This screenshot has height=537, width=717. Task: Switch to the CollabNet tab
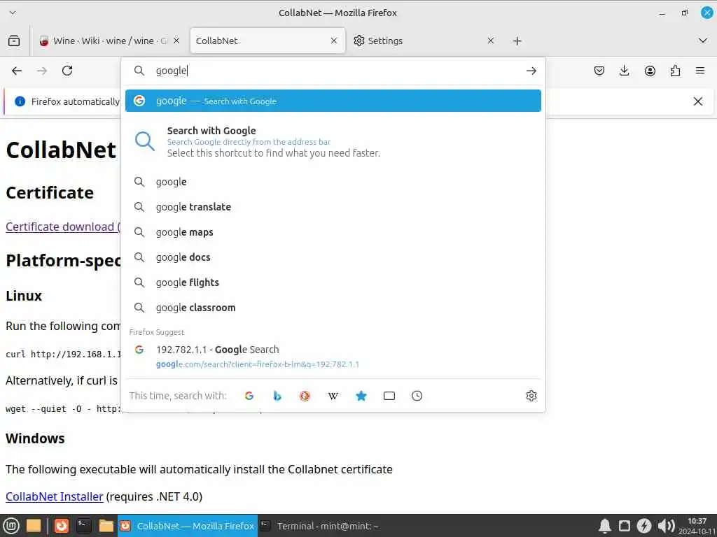click(267, 41)
